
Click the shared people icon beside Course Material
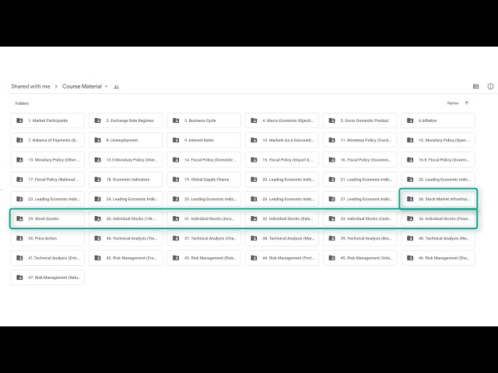[117, 87]
